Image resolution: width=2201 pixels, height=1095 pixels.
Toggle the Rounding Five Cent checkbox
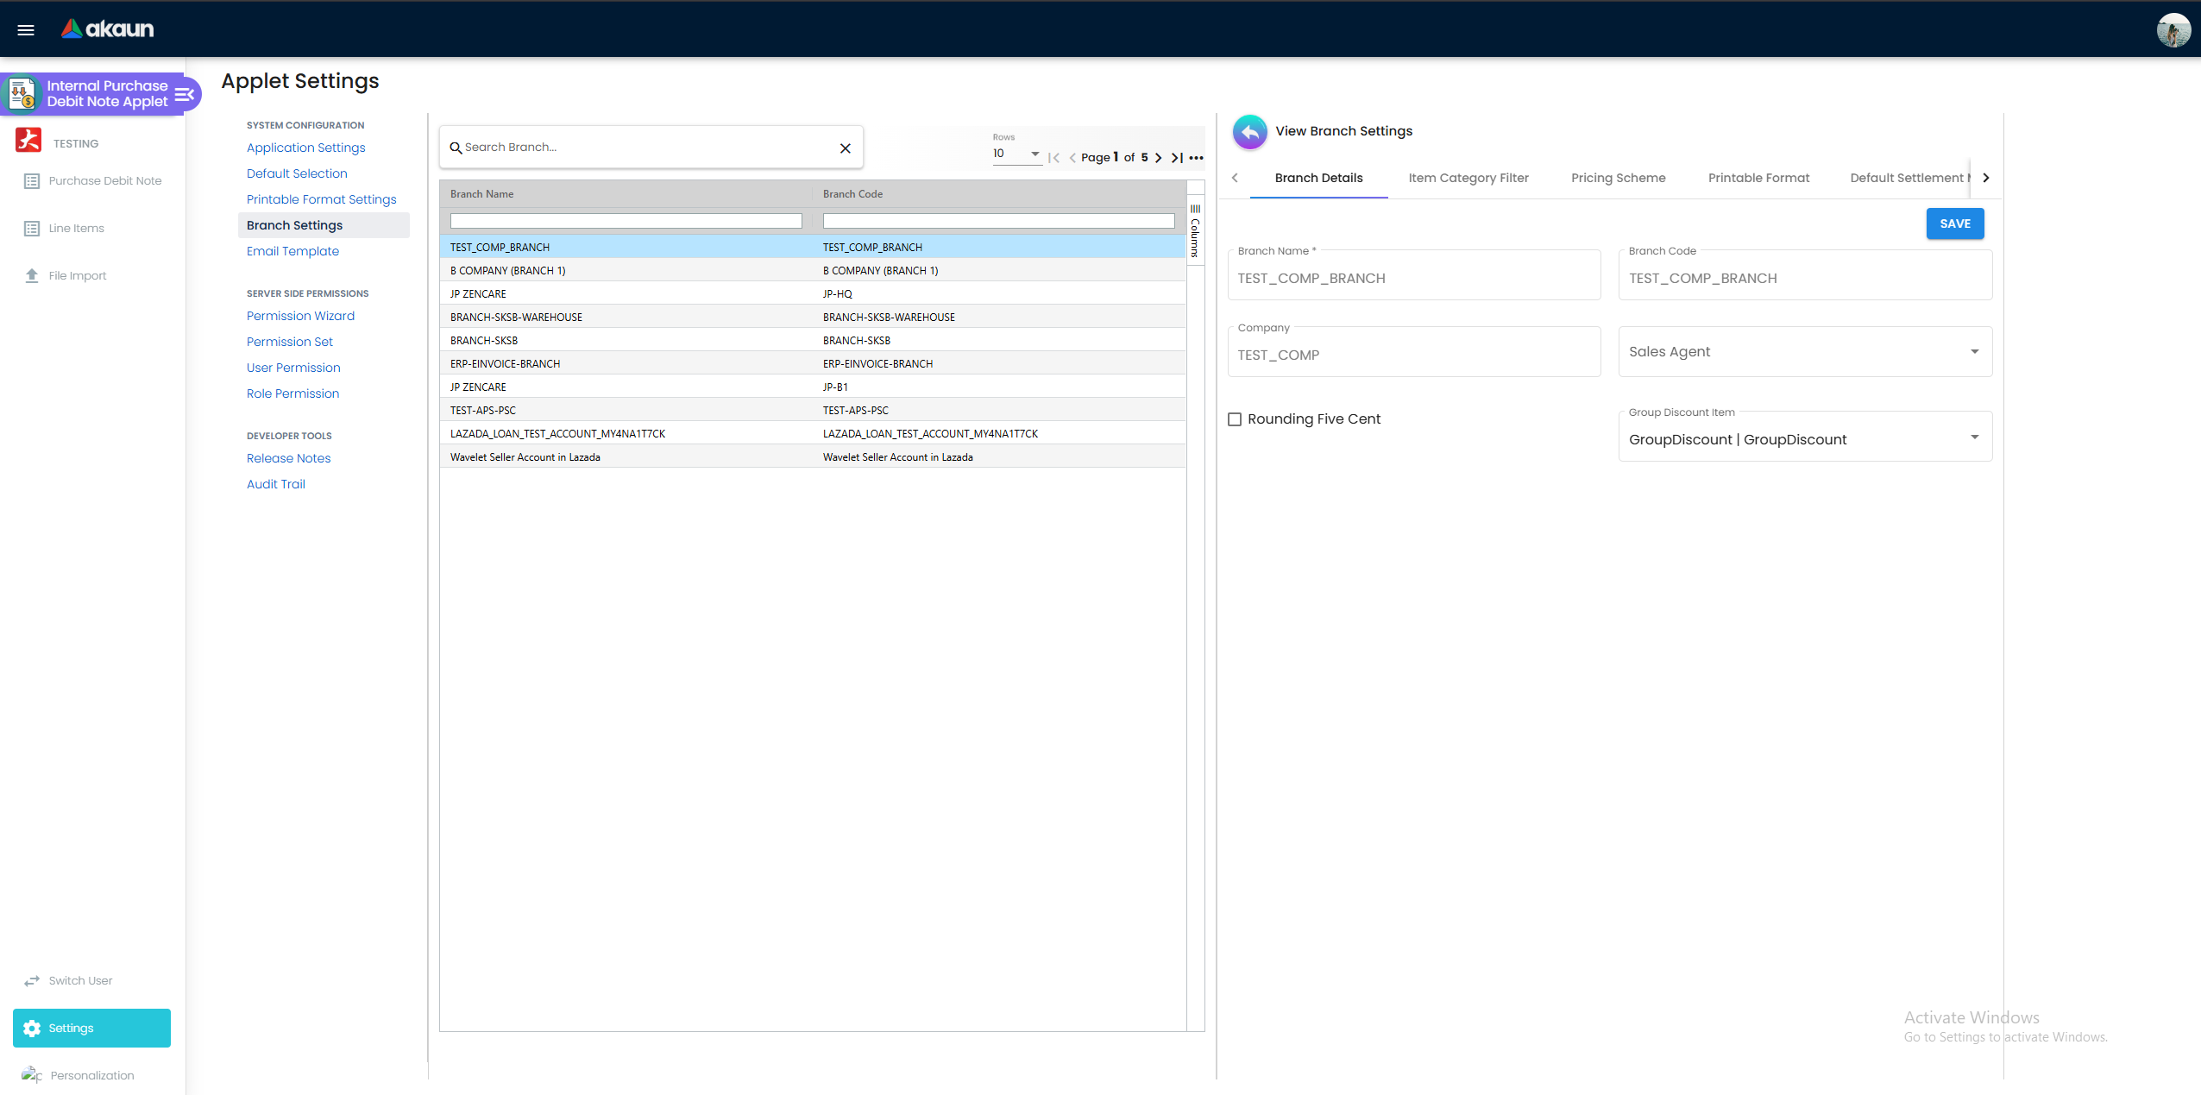(1235, 419)
